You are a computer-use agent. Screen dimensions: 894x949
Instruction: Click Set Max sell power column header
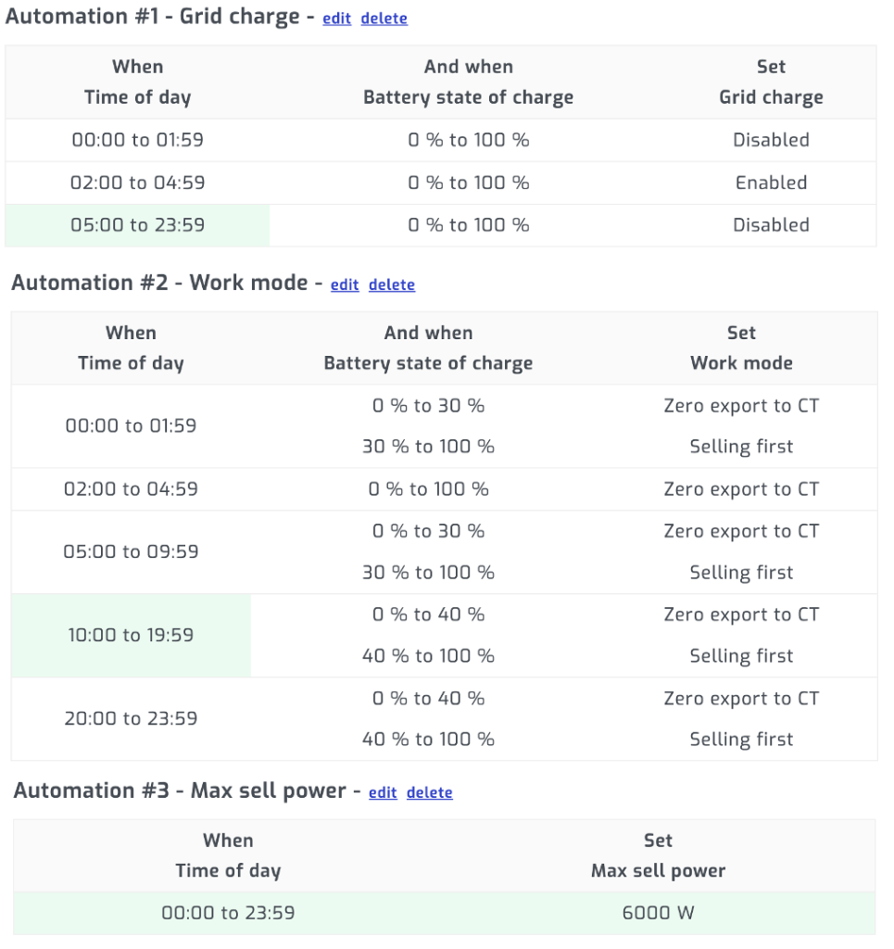(658, 855)
